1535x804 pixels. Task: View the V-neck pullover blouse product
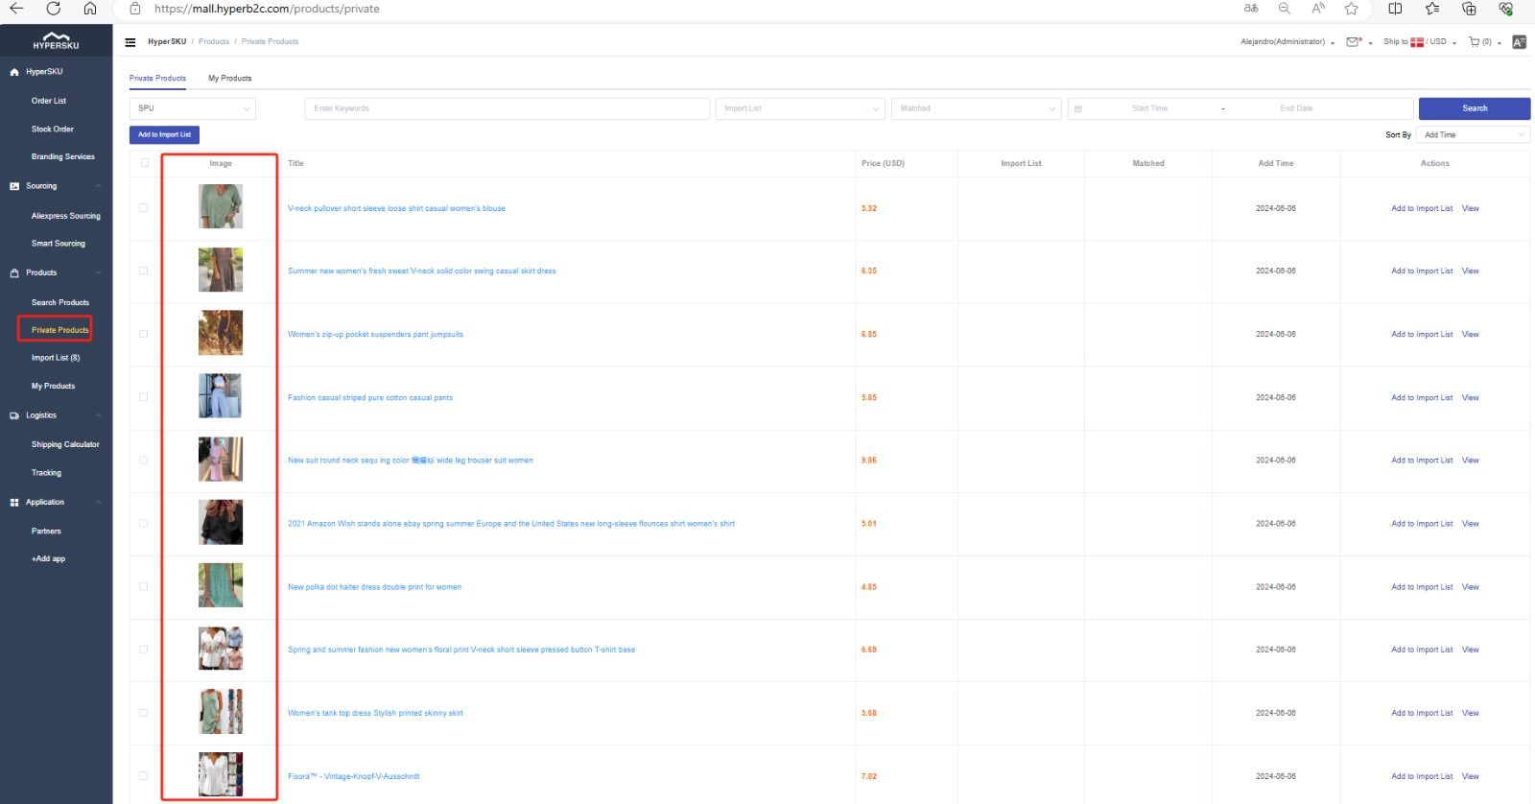1470,208
